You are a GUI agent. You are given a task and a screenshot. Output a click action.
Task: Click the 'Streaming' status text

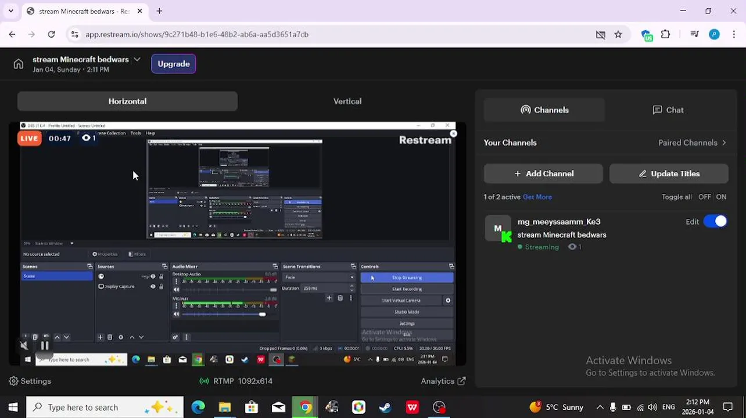(541, 247)
